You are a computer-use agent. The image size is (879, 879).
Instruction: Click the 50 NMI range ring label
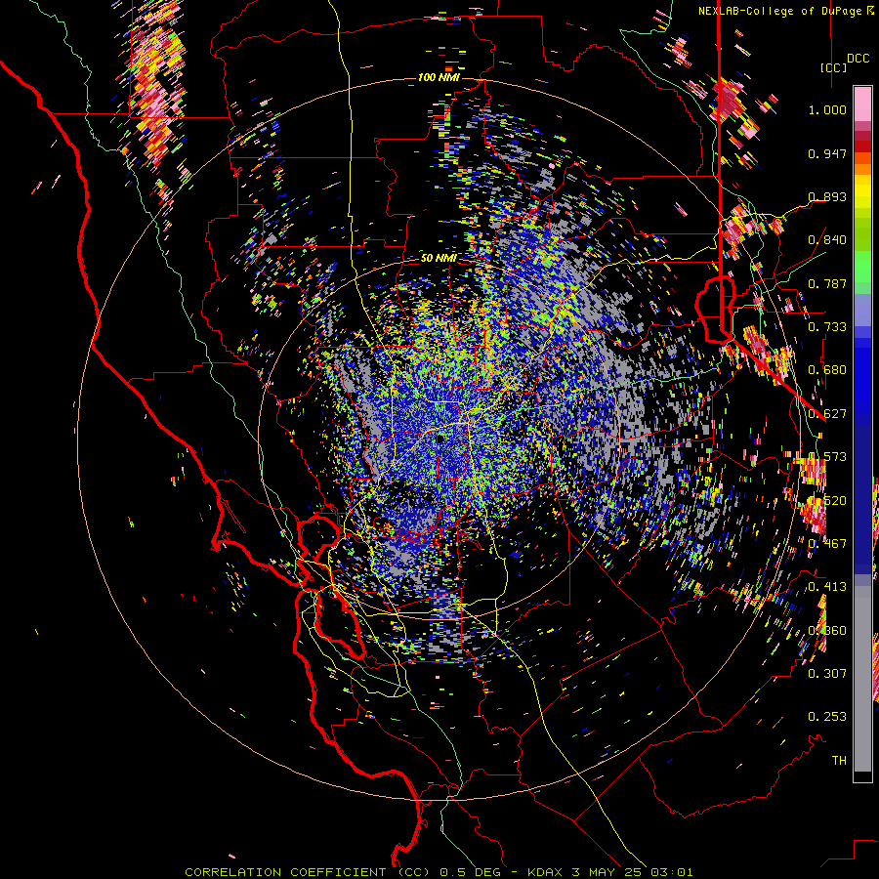(x=439, y=259)
